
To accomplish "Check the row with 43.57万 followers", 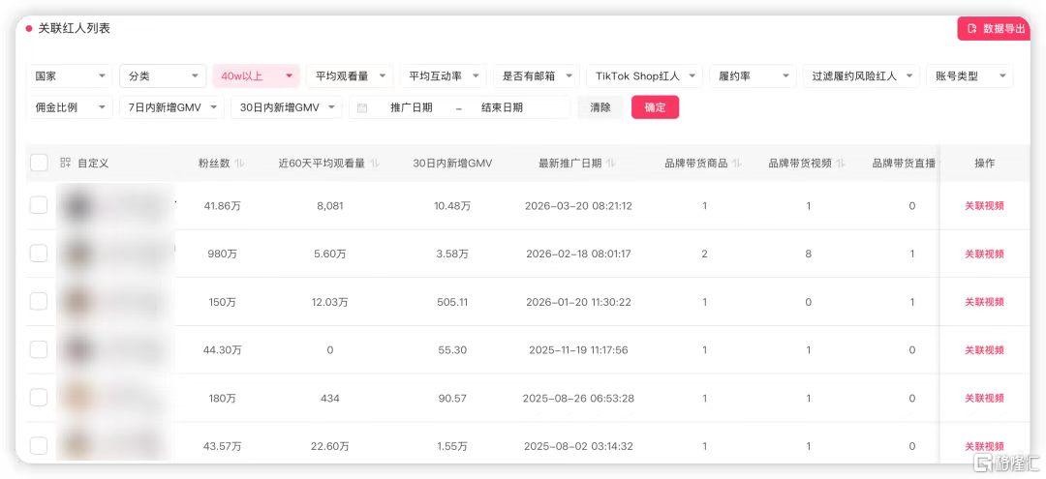I will [x=39, y=446].
